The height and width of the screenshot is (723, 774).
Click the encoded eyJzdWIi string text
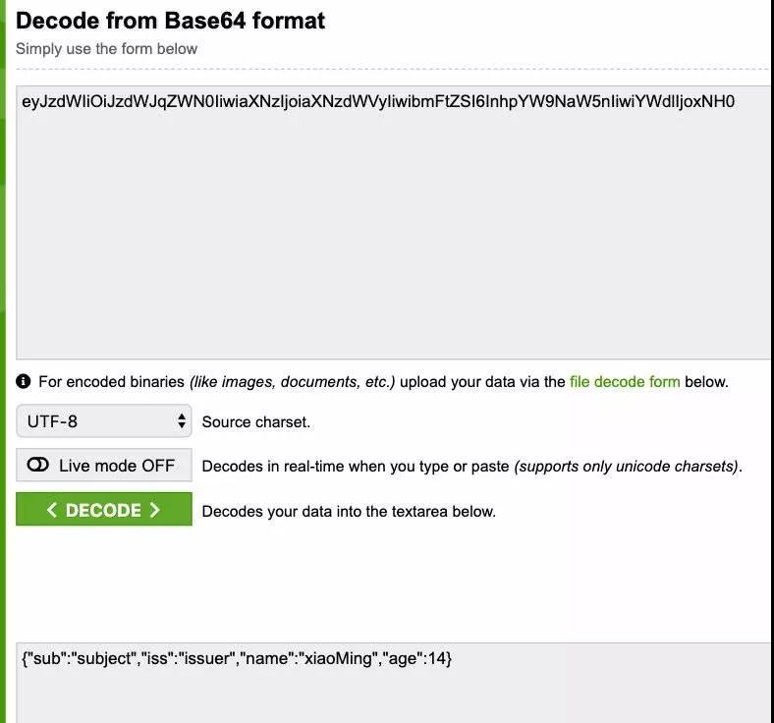(378, 101)
